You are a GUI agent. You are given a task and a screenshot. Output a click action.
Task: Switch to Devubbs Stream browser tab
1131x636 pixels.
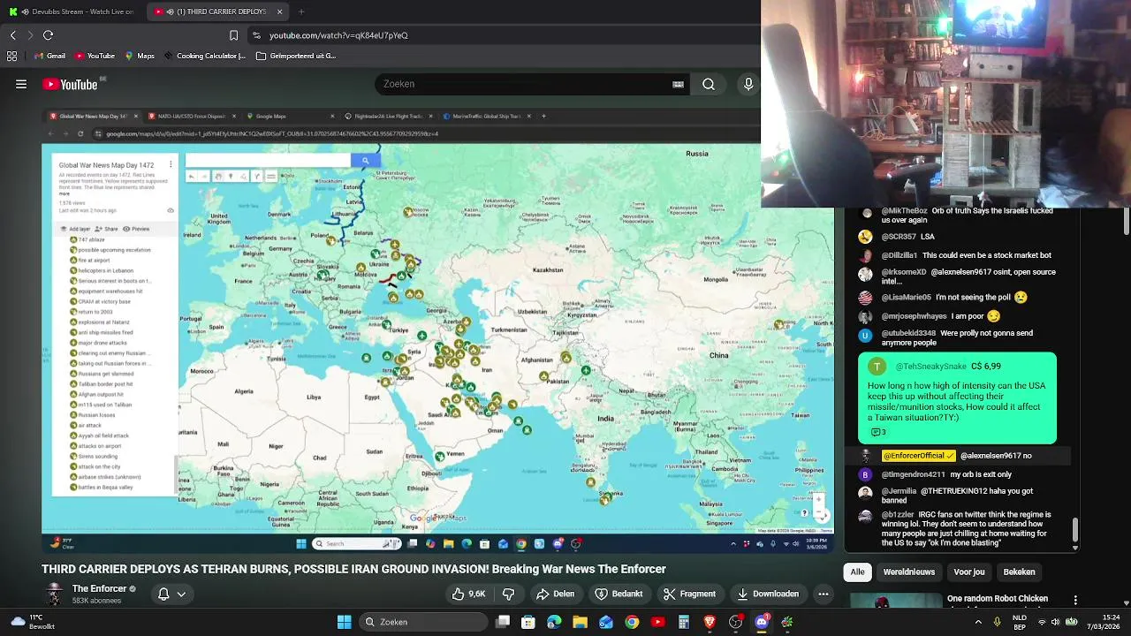pos(71,11)
